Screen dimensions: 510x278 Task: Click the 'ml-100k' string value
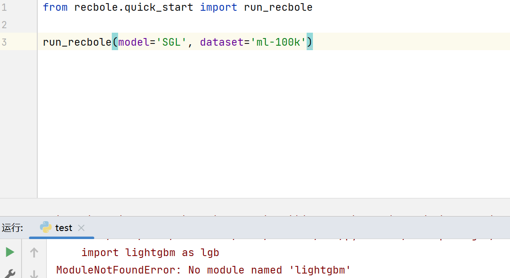click(x=278, y=42)
